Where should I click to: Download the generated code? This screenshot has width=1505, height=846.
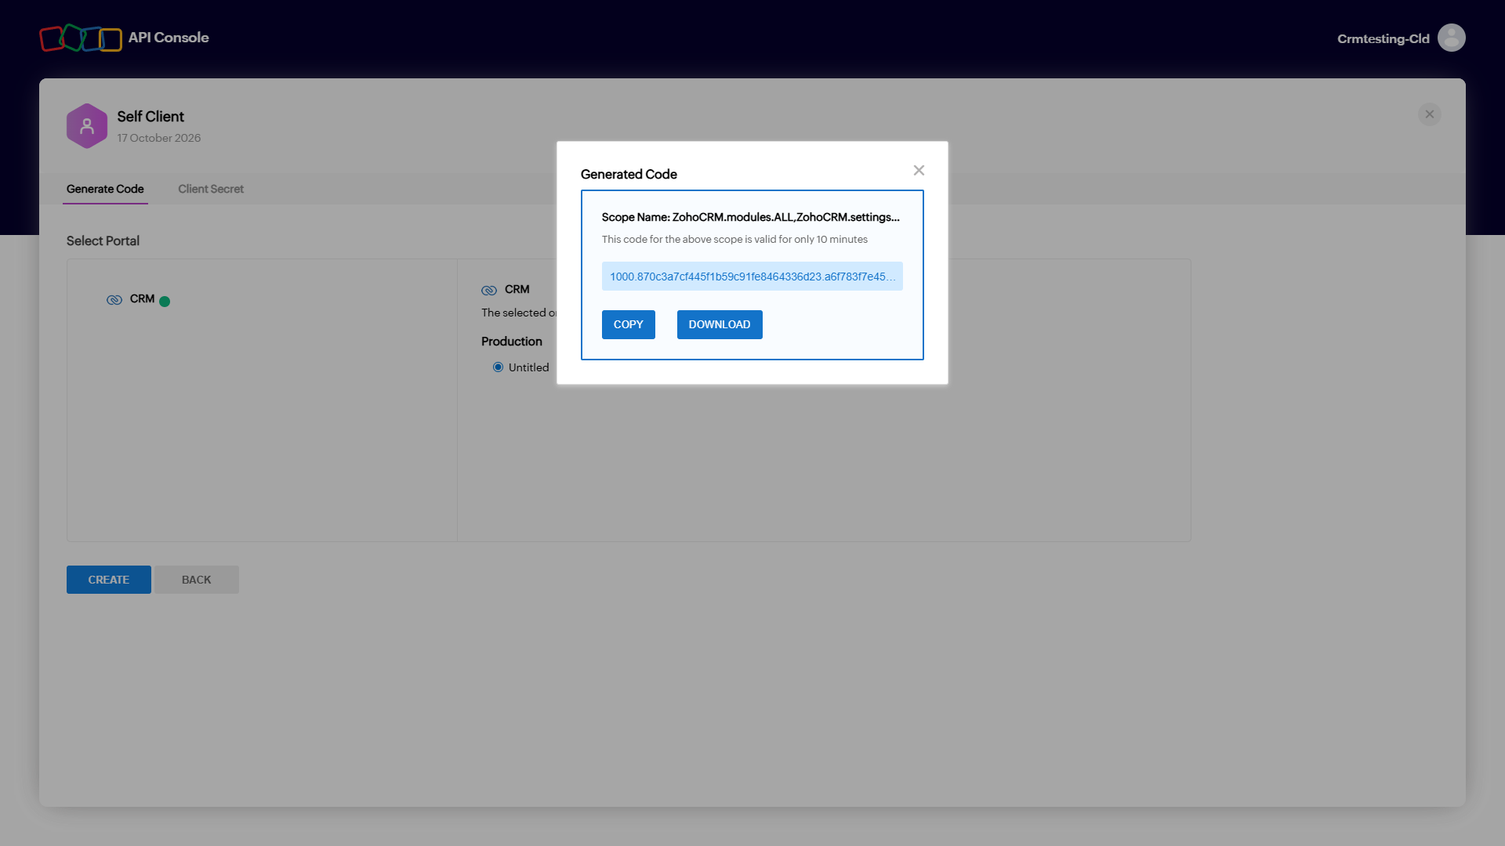tap(720, 324)
